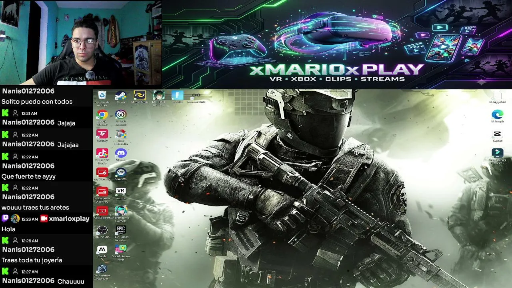Screen dimensions: 512x288
Task: Click the 'Hola' chat message
Action: coord(8,229)
